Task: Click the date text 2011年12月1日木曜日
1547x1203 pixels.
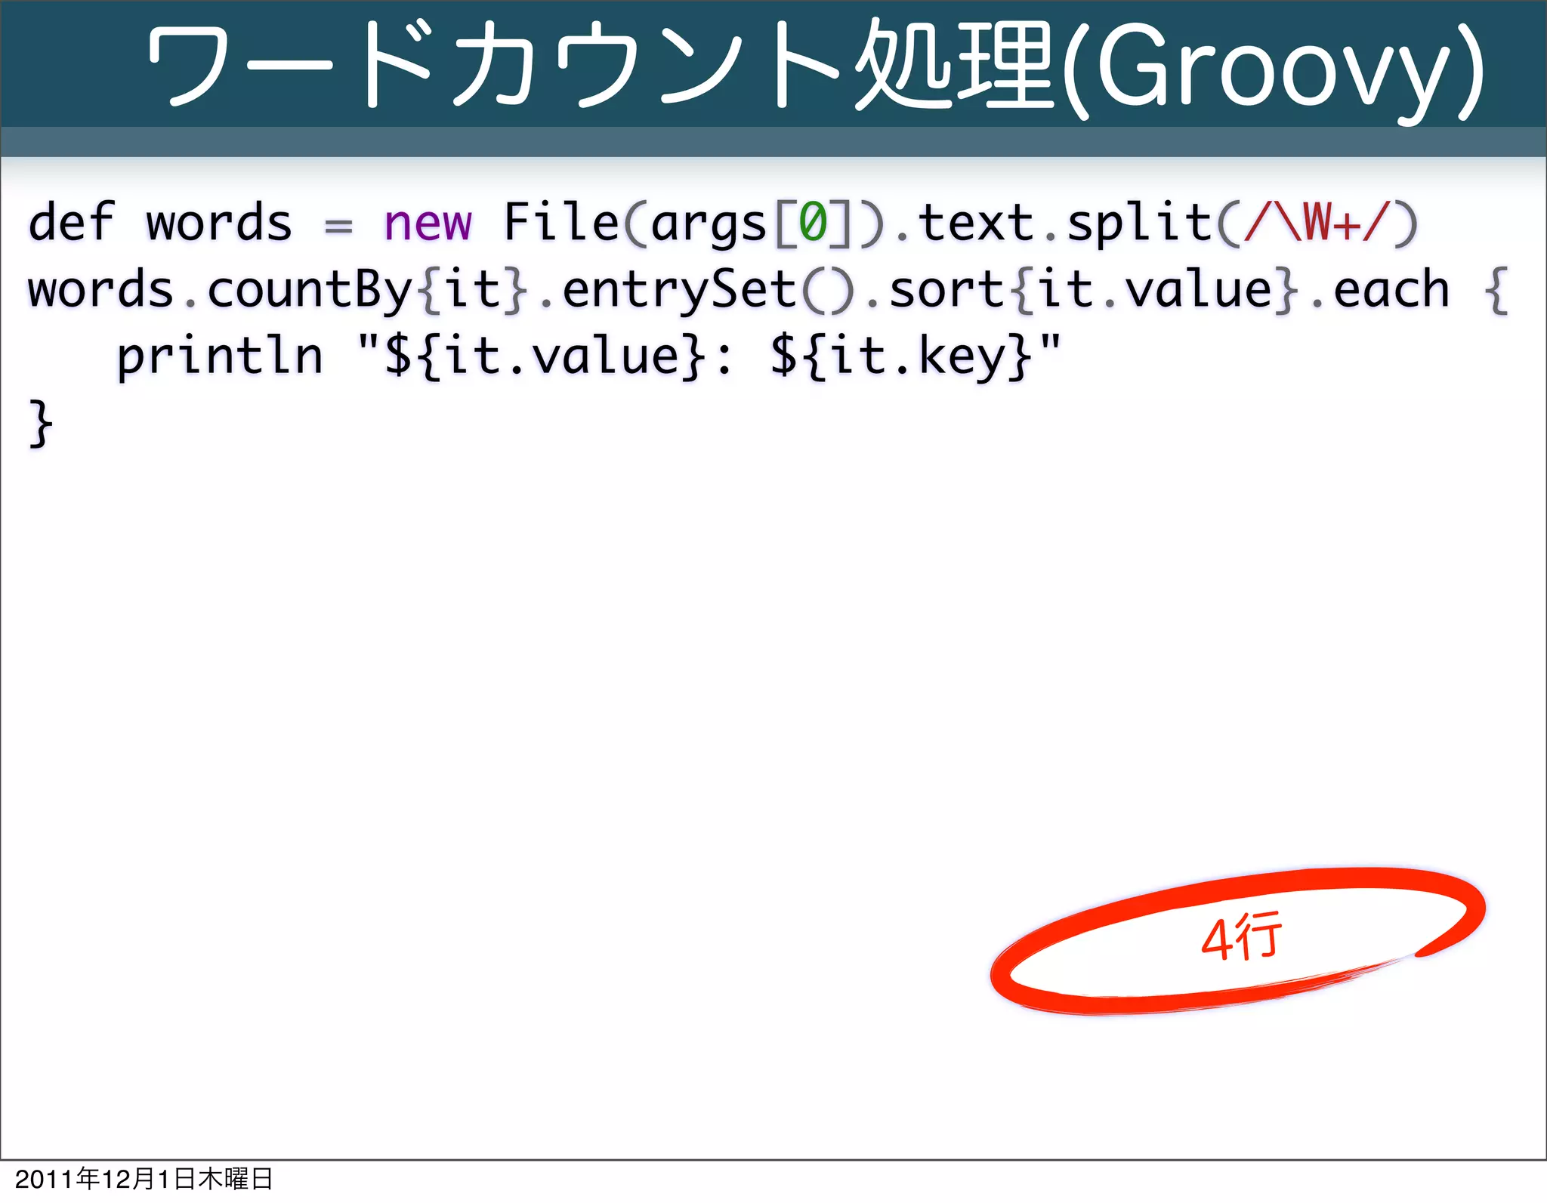Action: [144, 1179]
